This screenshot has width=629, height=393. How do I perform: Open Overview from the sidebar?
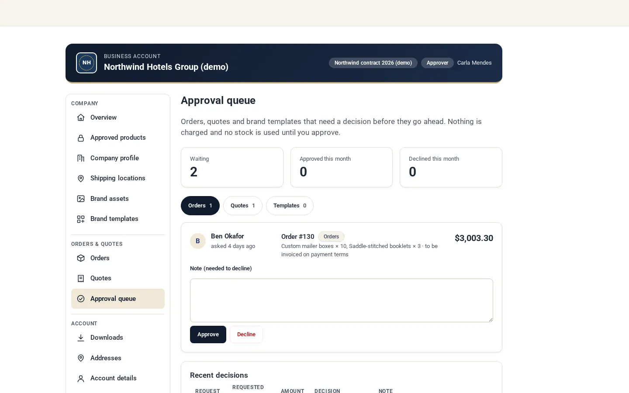pyautogui.click(x=118, y=117)
